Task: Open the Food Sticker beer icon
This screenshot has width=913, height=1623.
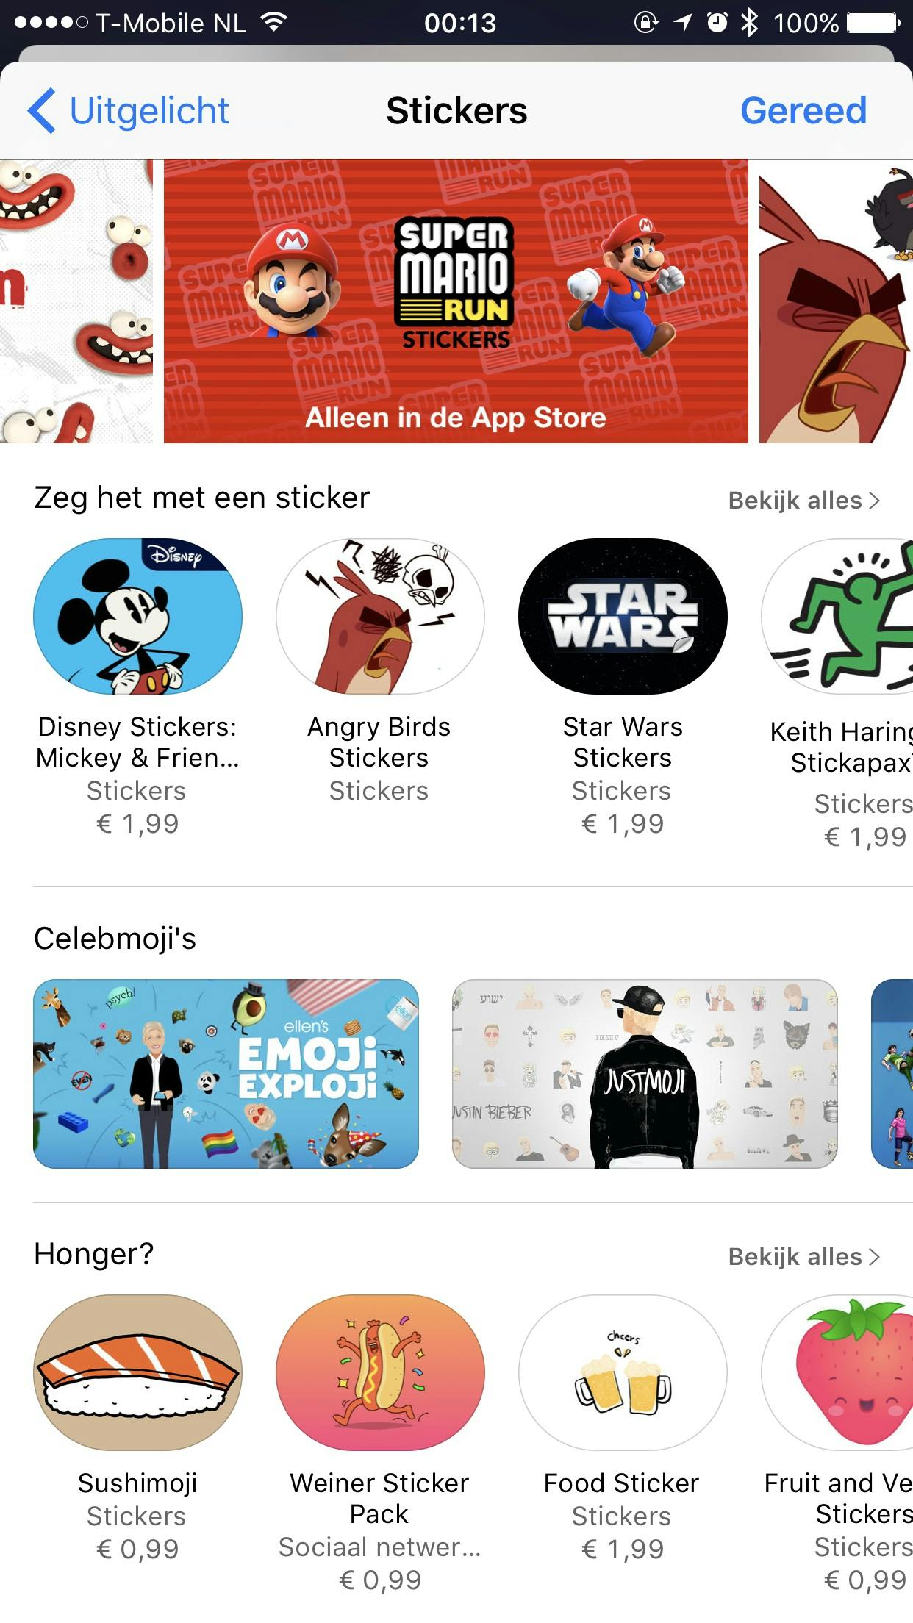Action: tap(623, 1372)
